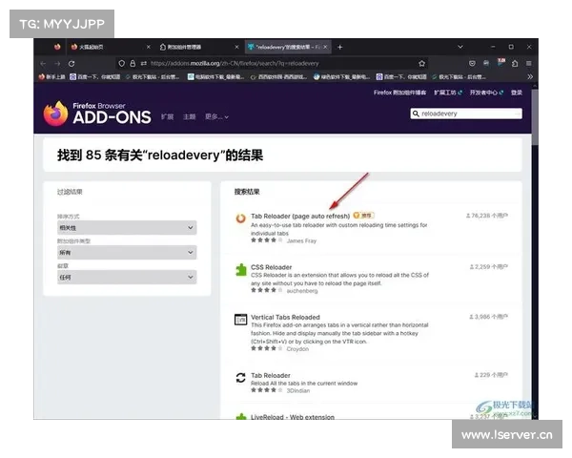Click the Tab Reloader star rating
This screenshot has height=458, width=572.
click(x=266, y=239)
